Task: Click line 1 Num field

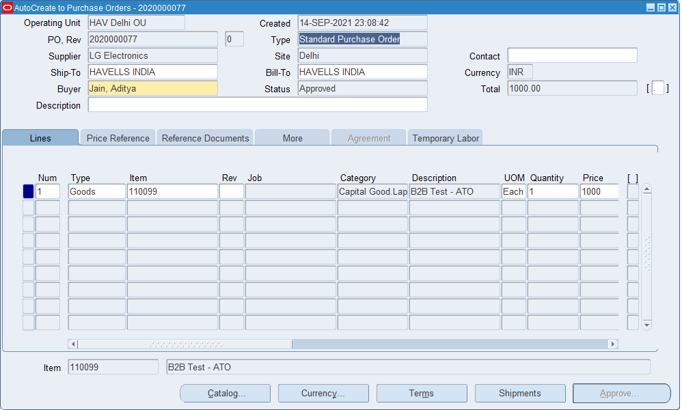Action: click(47, 191)
